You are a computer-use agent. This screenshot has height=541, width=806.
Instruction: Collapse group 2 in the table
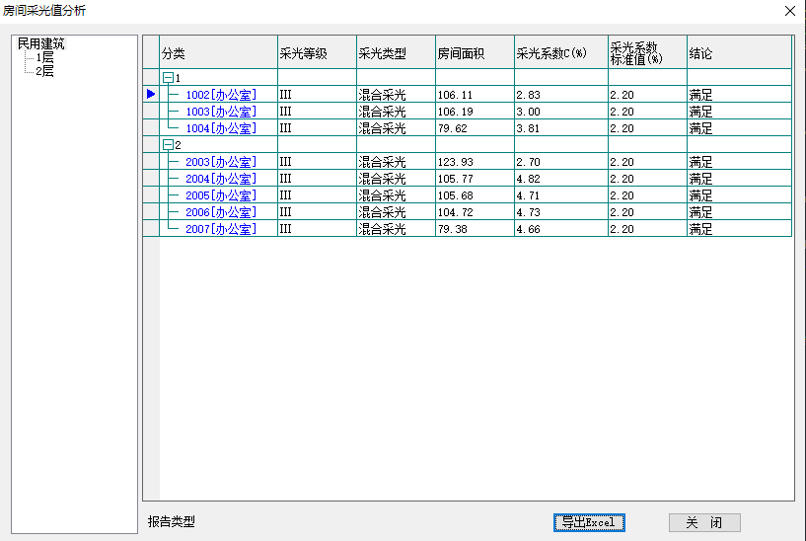coord(168,145)
